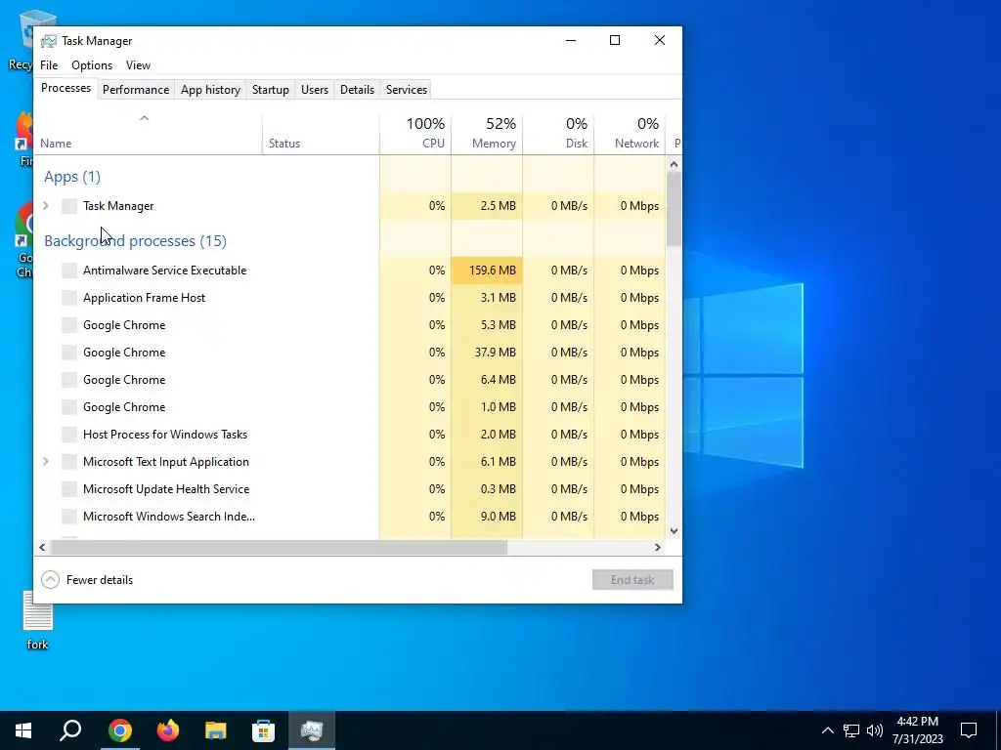Switch to the Details tab
This screenshot has width=1001, height=750.
coord(357,90)
